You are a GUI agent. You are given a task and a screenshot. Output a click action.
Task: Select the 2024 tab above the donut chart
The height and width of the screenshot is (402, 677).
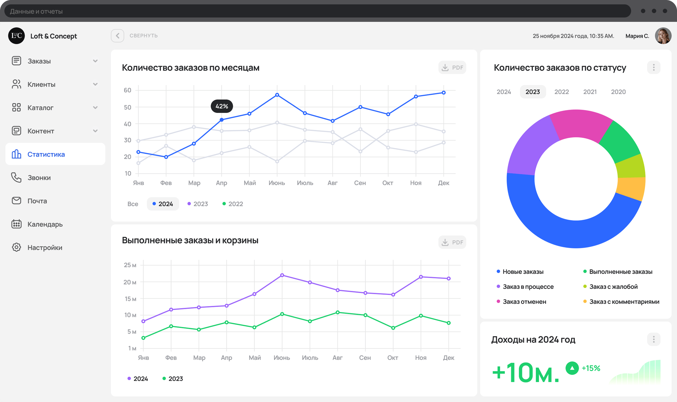click(504, 92)
